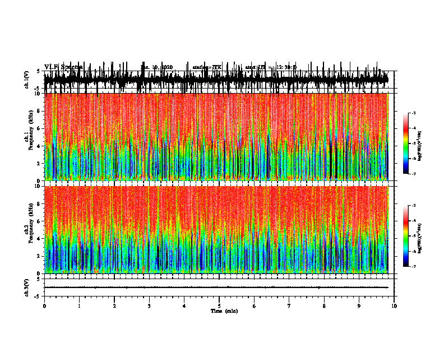Click the ch.2 spectrogram color scale bar
This screenshot has height=343, width=444.
point(405,236)
